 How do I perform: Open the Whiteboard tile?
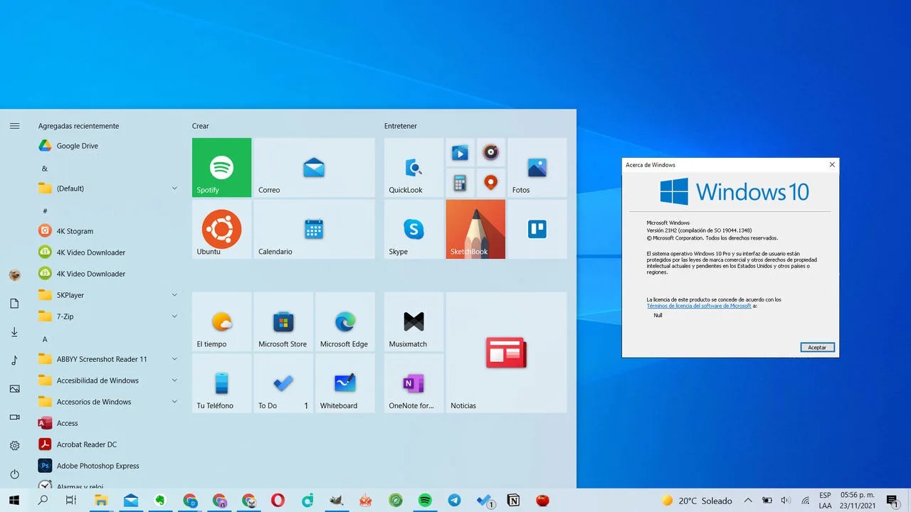pos(344,383)
